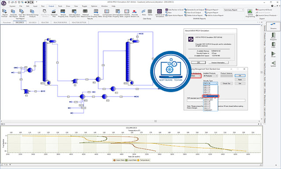Screen dimensions: 281x169
Task: Click View Excel Output
Action: (193, 13)
